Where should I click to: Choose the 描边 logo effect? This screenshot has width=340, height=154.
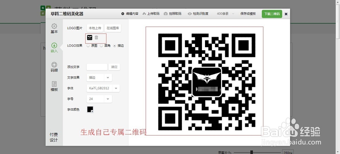(115, 46)
